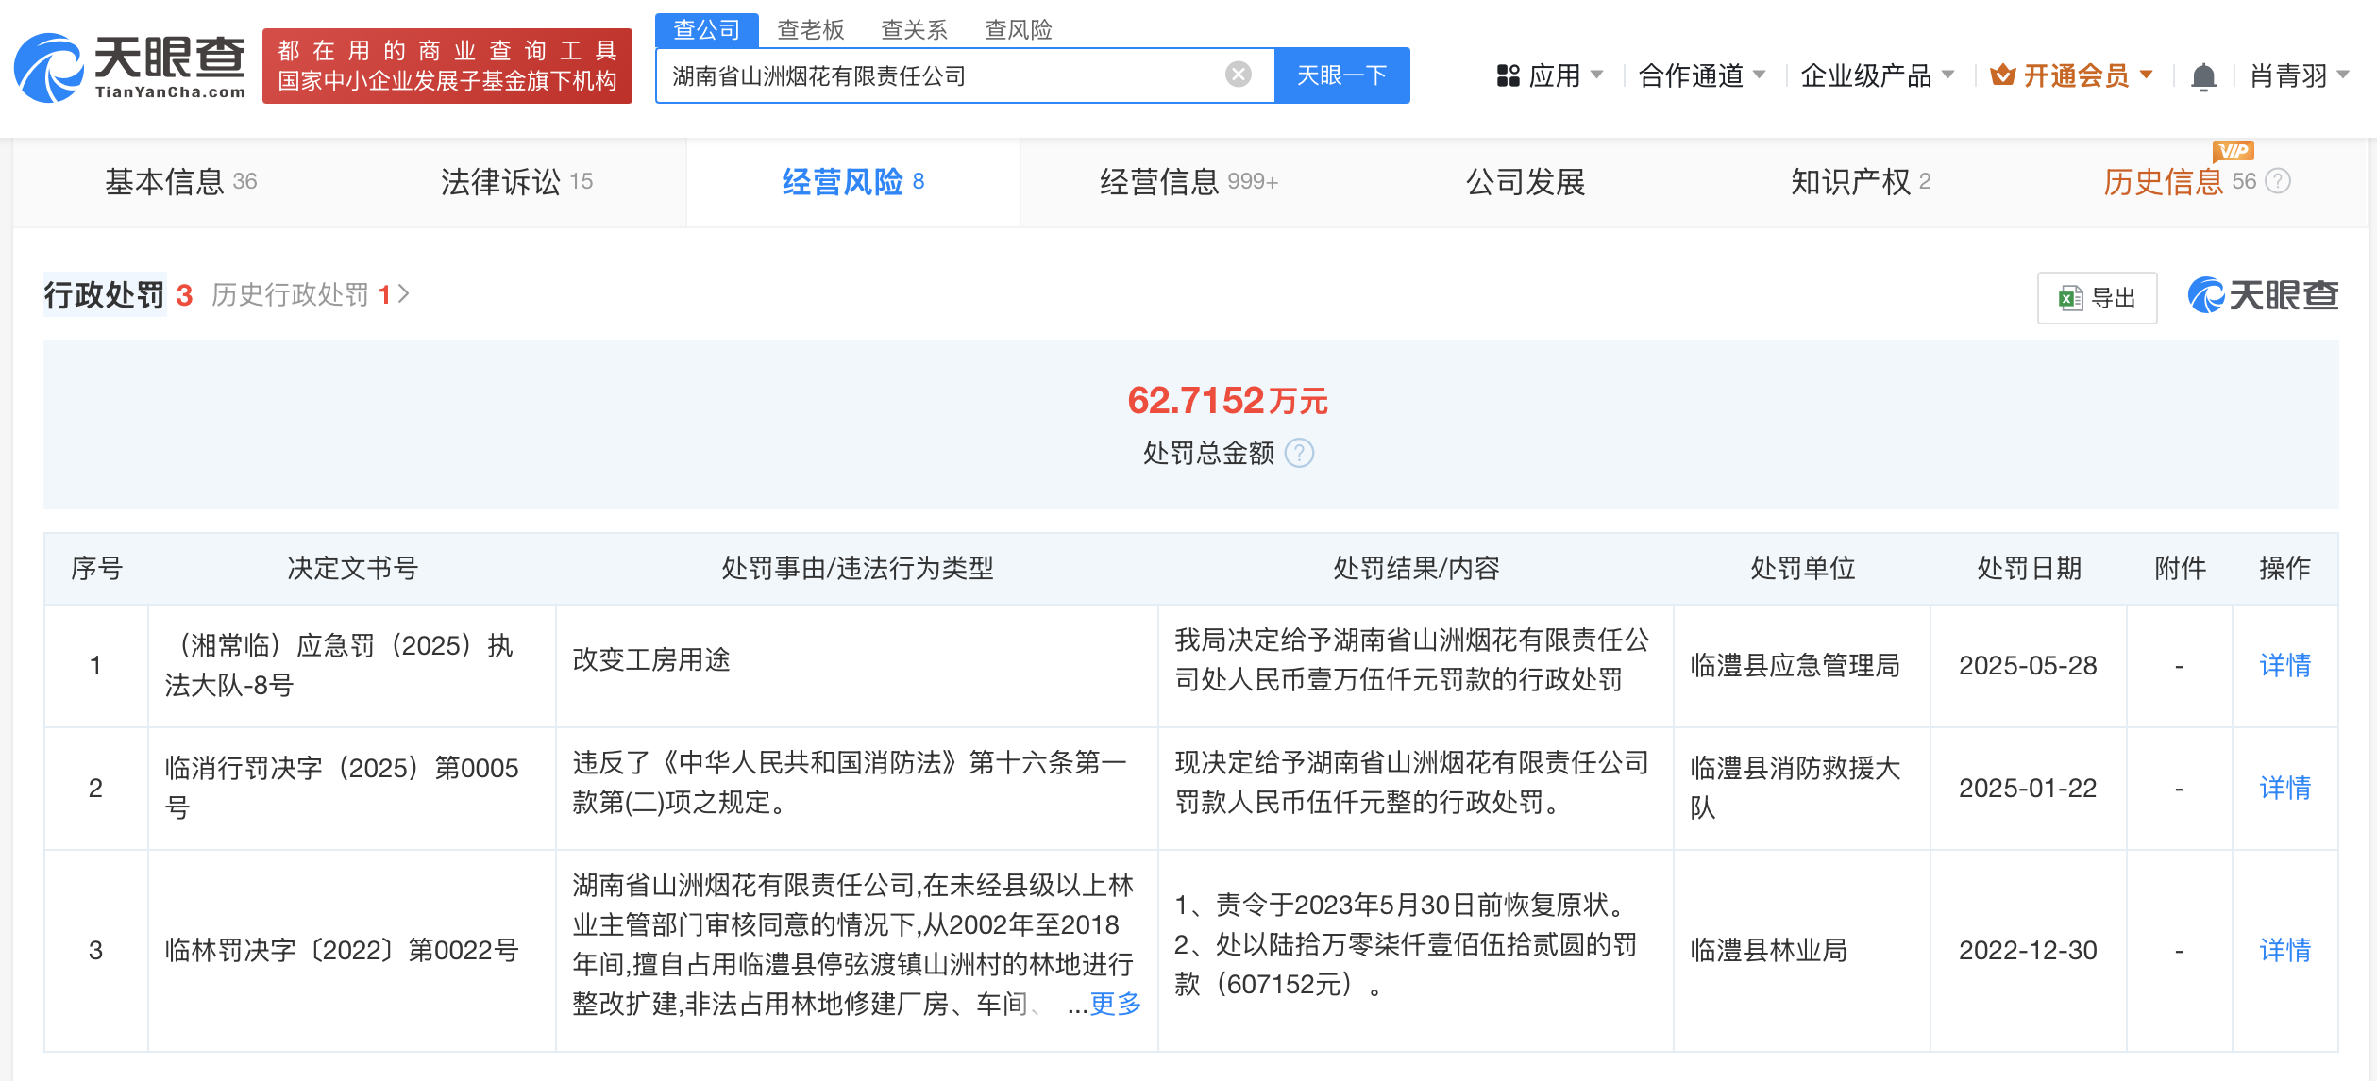2377x1081 pixels.
Task: Click the help icon next to 历史信息
Action: (x=2278, y=181)
